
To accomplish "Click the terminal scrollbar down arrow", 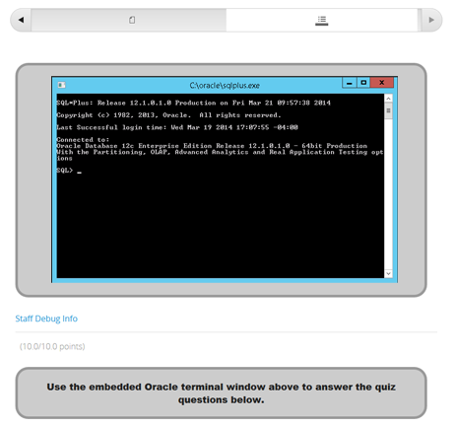I will coord(388,273).
